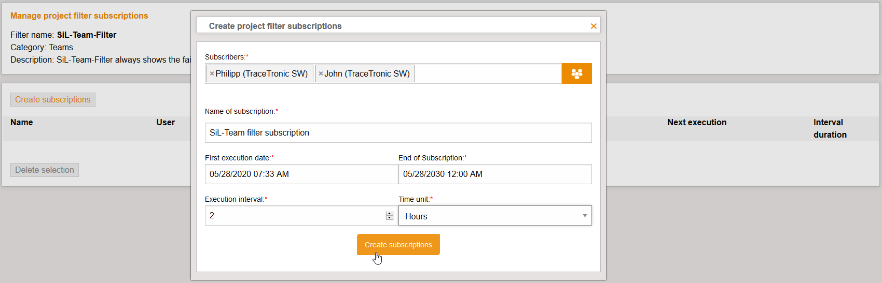Increase the execution interval with up arrow

tap(390, 213)
